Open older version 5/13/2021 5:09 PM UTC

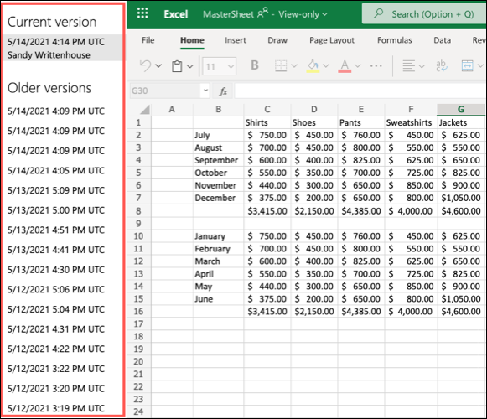pyautogui.click(x=56, y=190)
